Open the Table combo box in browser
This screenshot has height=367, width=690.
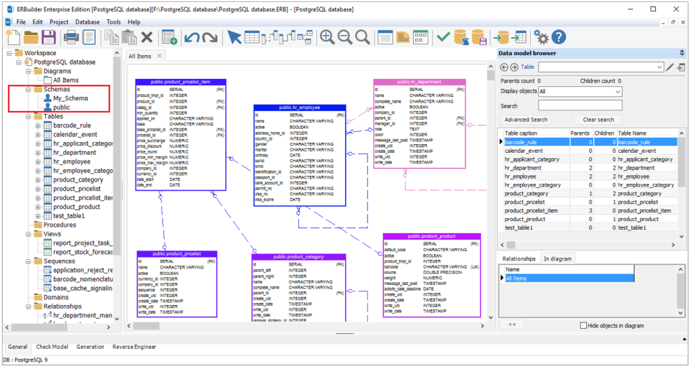(600, 67)
